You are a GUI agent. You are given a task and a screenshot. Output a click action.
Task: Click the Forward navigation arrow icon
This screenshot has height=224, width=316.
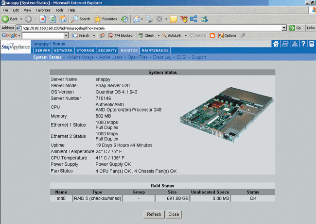tap(28, 19)
